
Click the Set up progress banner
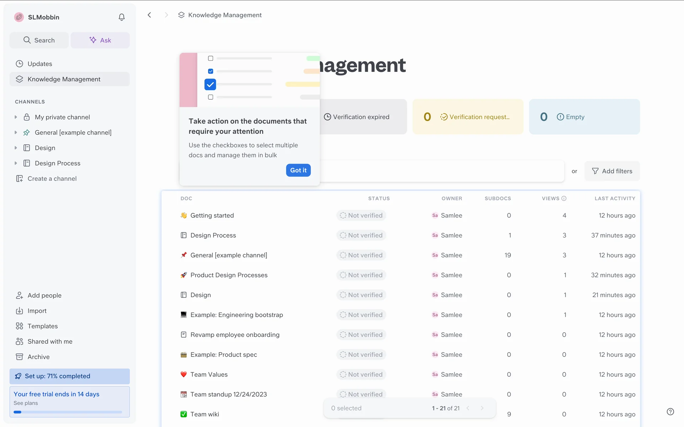(x=69, y=376)
